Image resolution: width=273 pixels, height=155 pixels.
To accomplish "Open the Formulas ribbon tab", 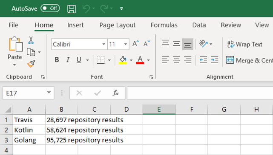I will tap(164, 25).
